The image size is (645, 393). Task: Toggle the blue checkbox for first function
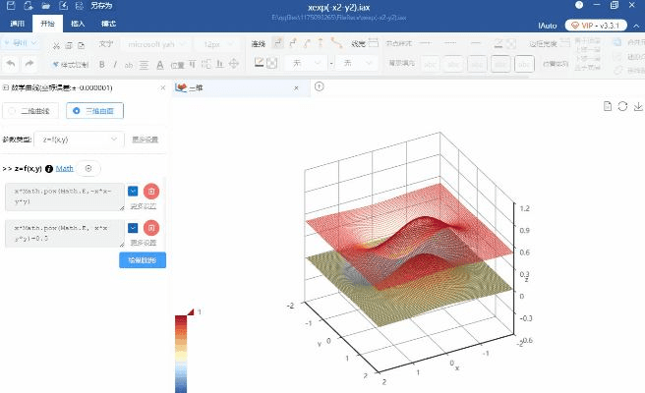[x=133, y=191]
